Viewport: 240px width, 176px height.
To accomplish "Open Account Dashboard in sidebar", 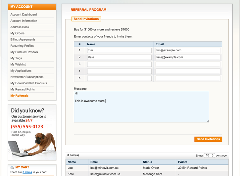I will click(24, 15).
